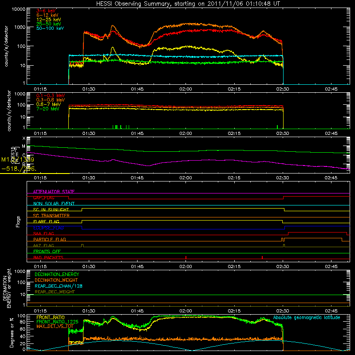Click the isolated green 7-20 MeV spike near 02:28
This screenshot has height=355, width=355.
(x=277, y=127)
